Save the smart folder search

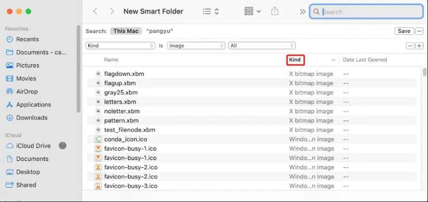click(x=404, y=31)
